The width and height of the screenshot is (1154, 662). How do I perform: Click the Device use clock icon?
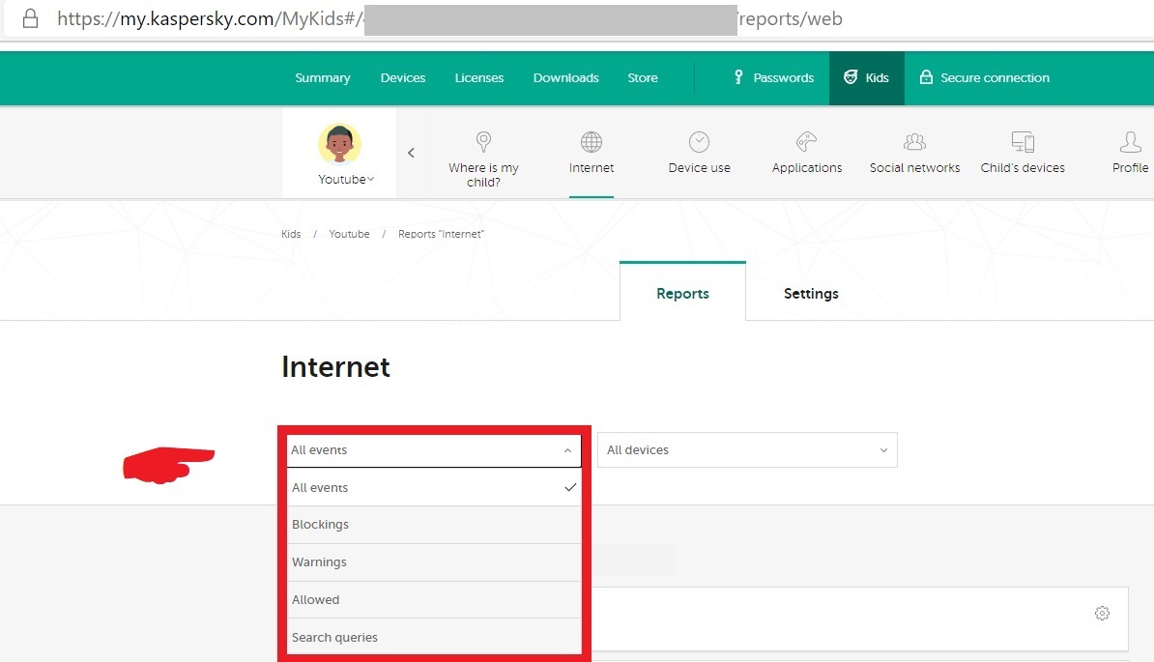(699, 141)
